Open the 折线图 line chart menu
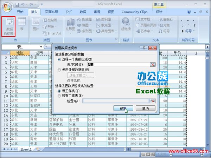This screenshot has height=158, width=211. point(85,19)
